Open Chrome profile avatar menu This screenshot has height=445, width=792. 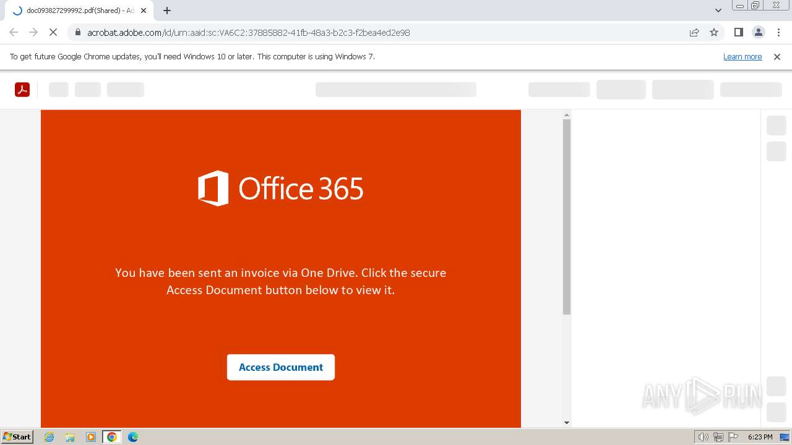[758, 32]
